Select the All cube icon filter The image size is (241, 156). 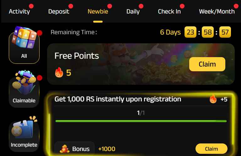[x=24, y=45]
